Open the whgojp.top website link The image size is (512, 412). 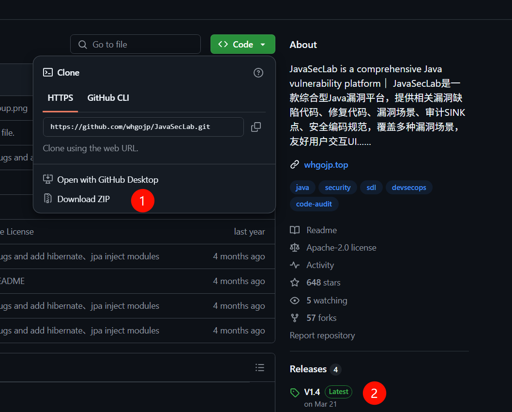[326, 165]
